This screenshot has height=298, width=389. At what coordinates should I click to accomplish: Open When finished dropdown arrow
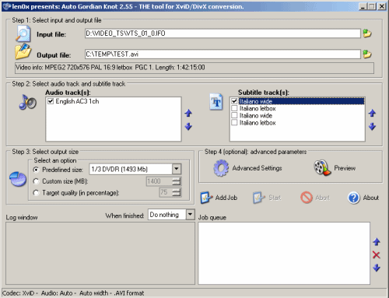191,215
